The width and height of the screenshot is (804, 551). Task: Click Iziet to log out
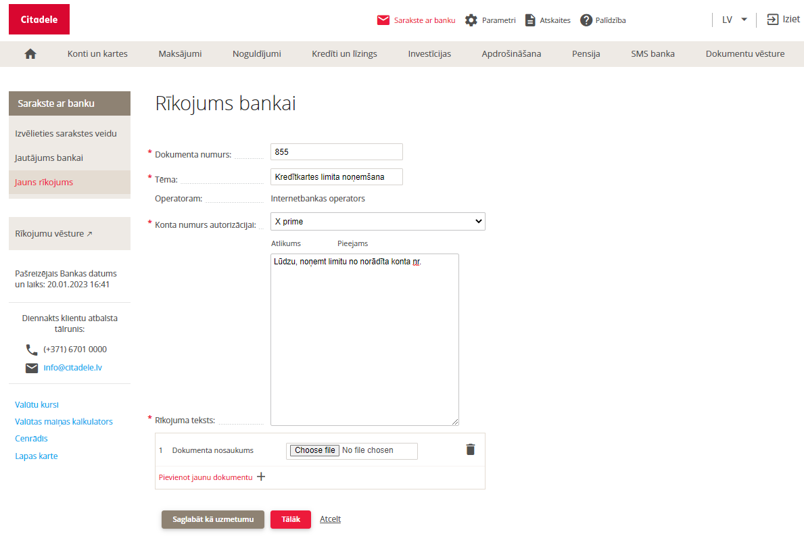point(791,20)
